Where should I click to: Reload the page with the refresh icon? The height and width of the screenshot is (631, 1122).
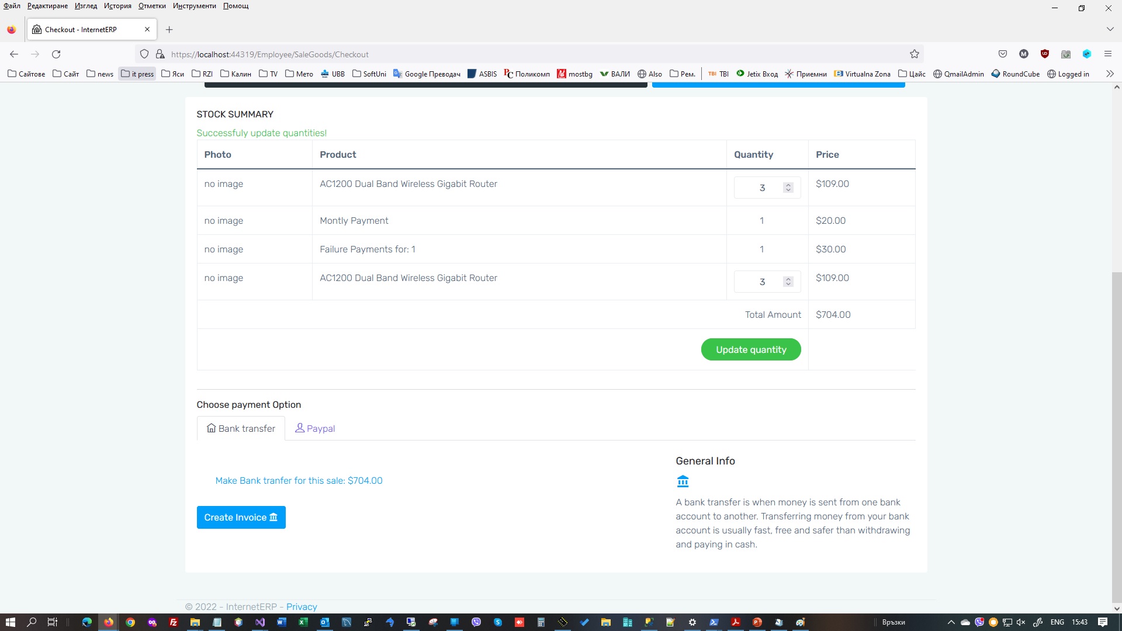[56, 54]
